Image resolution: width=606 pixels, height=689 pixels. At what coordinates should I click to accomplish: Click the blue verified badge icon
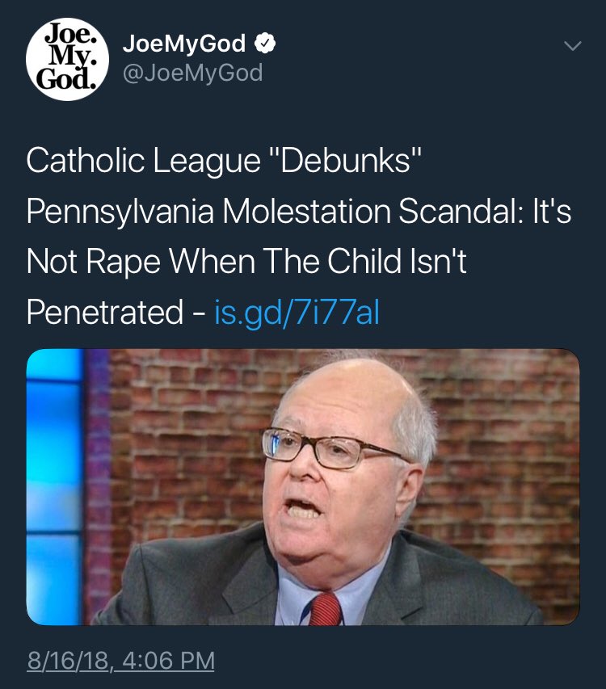point(265,44)
